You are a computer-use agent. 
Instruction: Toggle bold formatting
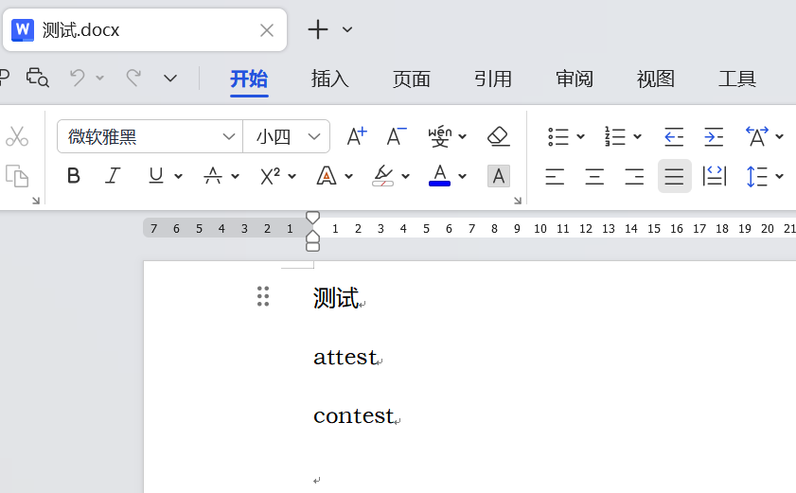click(73, 176)
